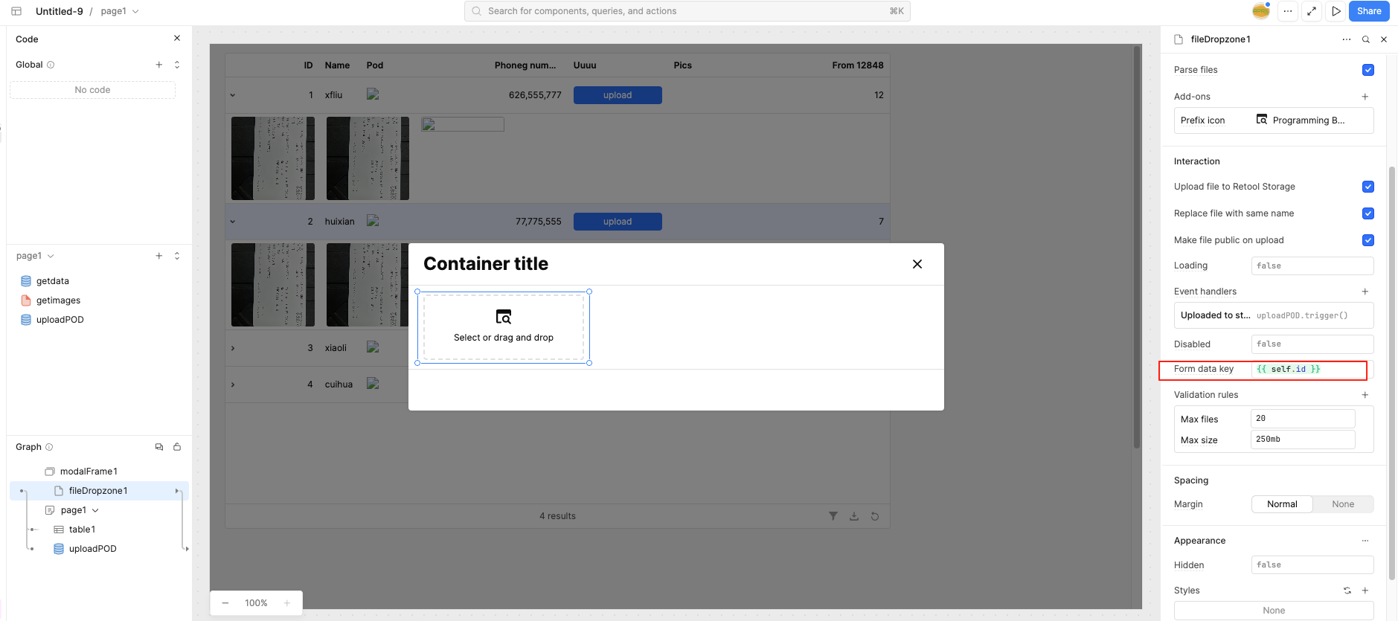Refresh the table using refresh icon
The image size is (1398, 621).
(875, 516)
